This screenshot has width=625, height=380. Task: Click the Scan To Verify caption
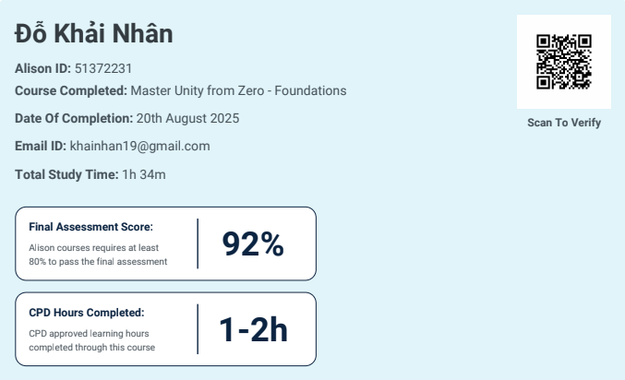[563, 123]
